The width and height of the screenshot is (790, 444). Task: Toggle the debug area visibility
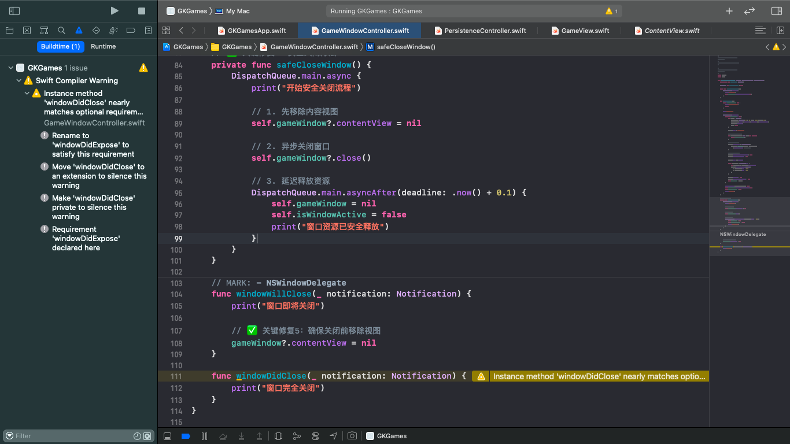pyautogui.click(x=168, y=436)
